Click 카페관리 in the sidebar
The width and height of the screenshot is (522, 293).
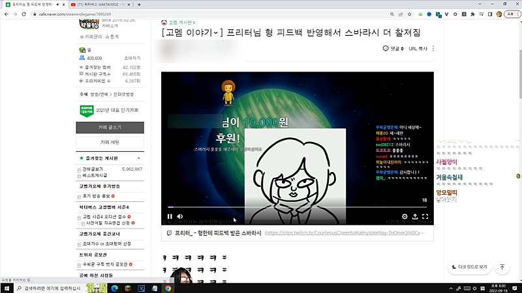point(91,36)
